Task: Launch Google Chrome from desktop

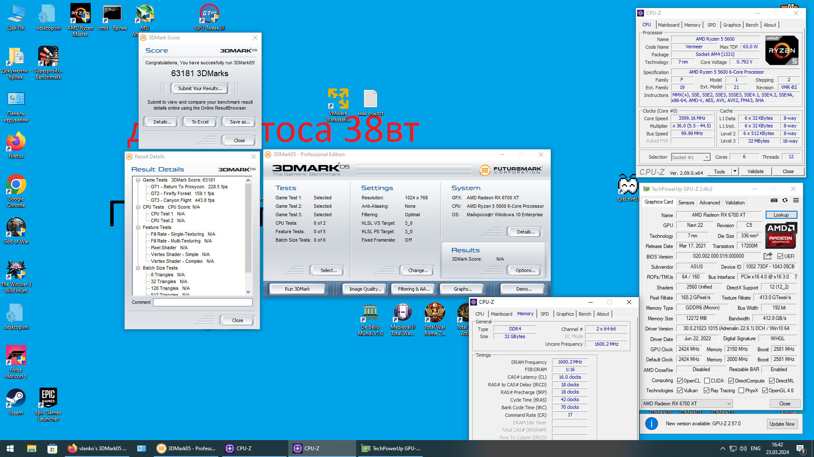Action: (16, 191)
